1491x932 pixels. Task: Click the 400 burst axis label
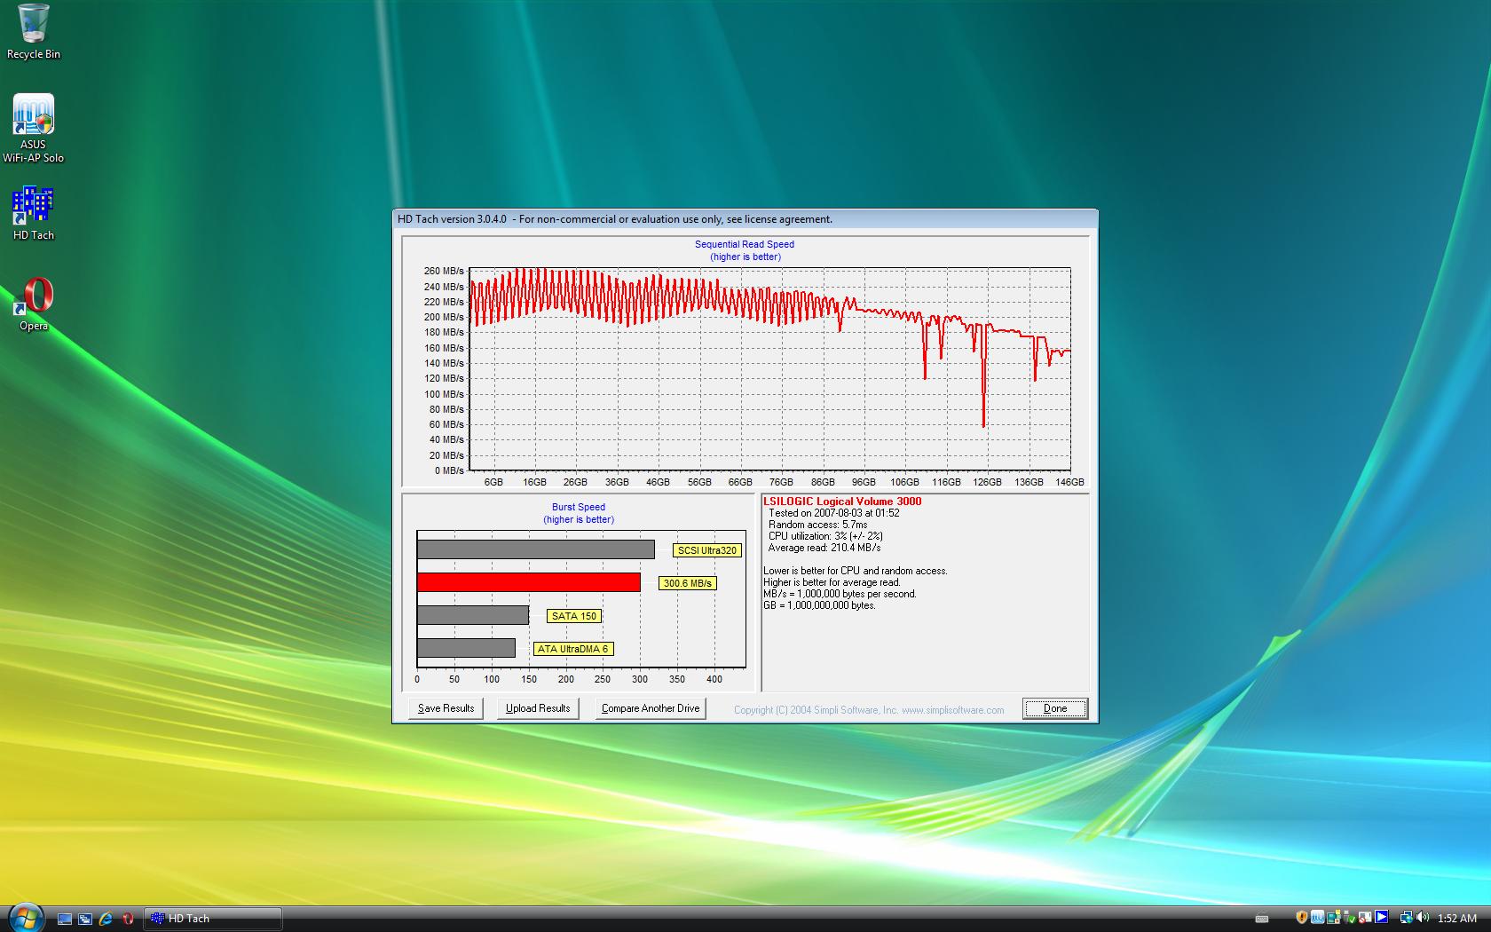[x=714, y=679]
